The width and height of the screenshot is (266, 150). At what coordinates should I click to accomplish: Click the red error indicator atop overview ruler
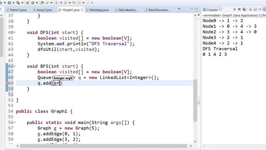point(199,15)
